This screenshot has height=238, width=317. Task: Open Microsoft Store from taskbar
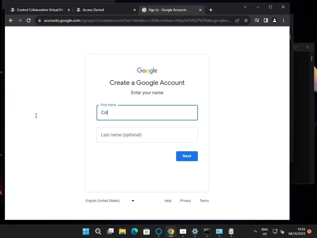point(147,231)
